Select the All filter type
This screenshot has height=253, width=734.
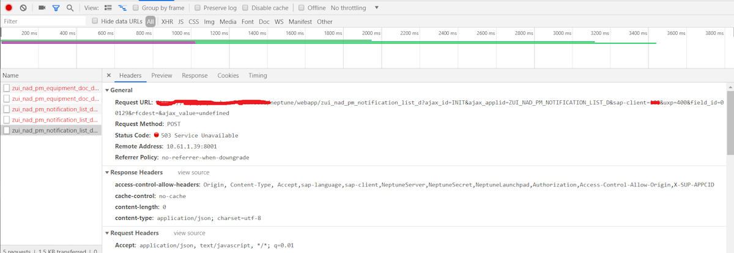150,21
